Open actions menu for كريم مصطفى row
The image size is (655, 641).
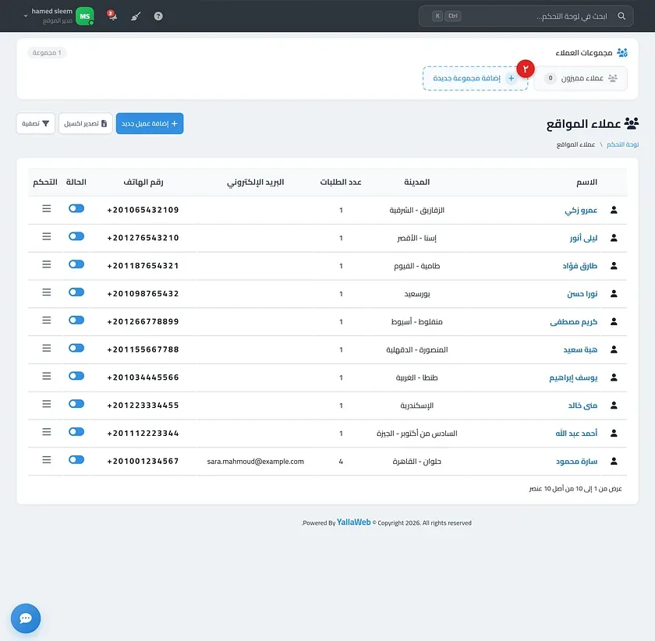pyautogui.click(x=46, y=320)
